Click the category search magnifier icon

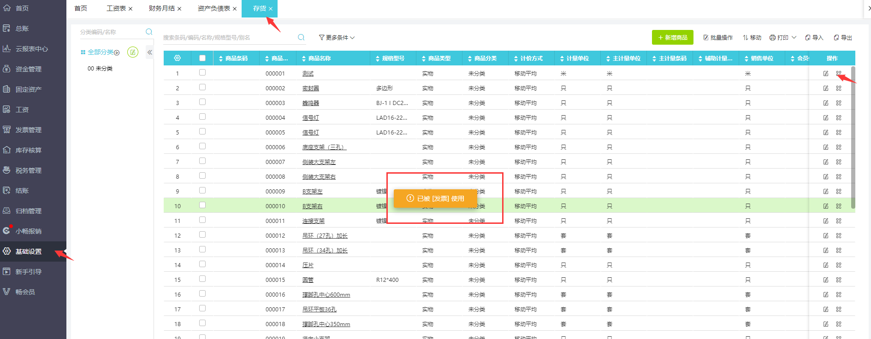coord(149,32)
